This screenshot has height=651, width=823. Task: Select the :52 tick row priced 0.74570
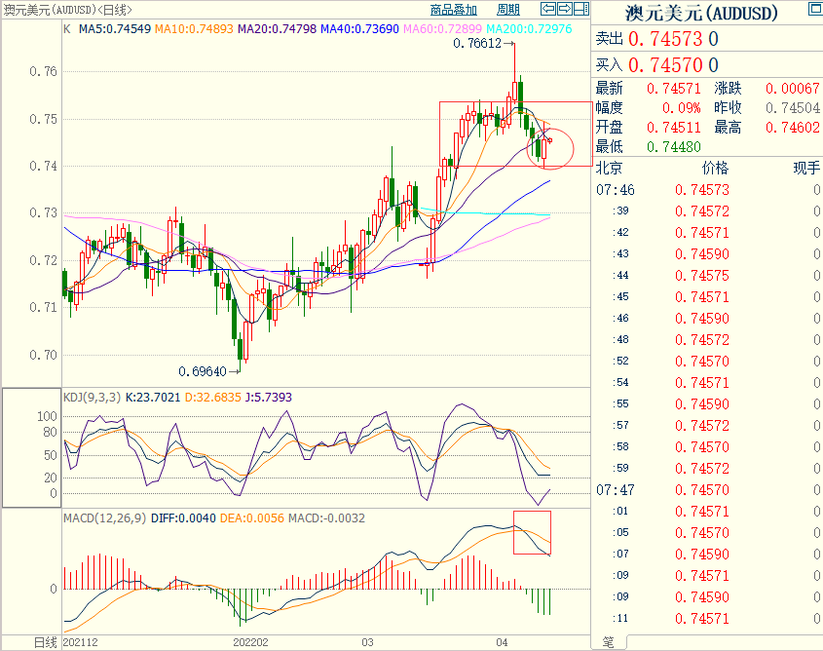click(707, 362)
